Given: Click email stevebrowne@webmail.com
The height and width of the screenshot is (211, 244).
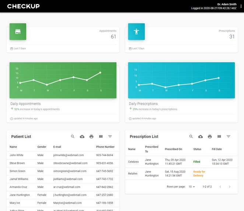Looking at the screenshot, I should tap(70, 163).
